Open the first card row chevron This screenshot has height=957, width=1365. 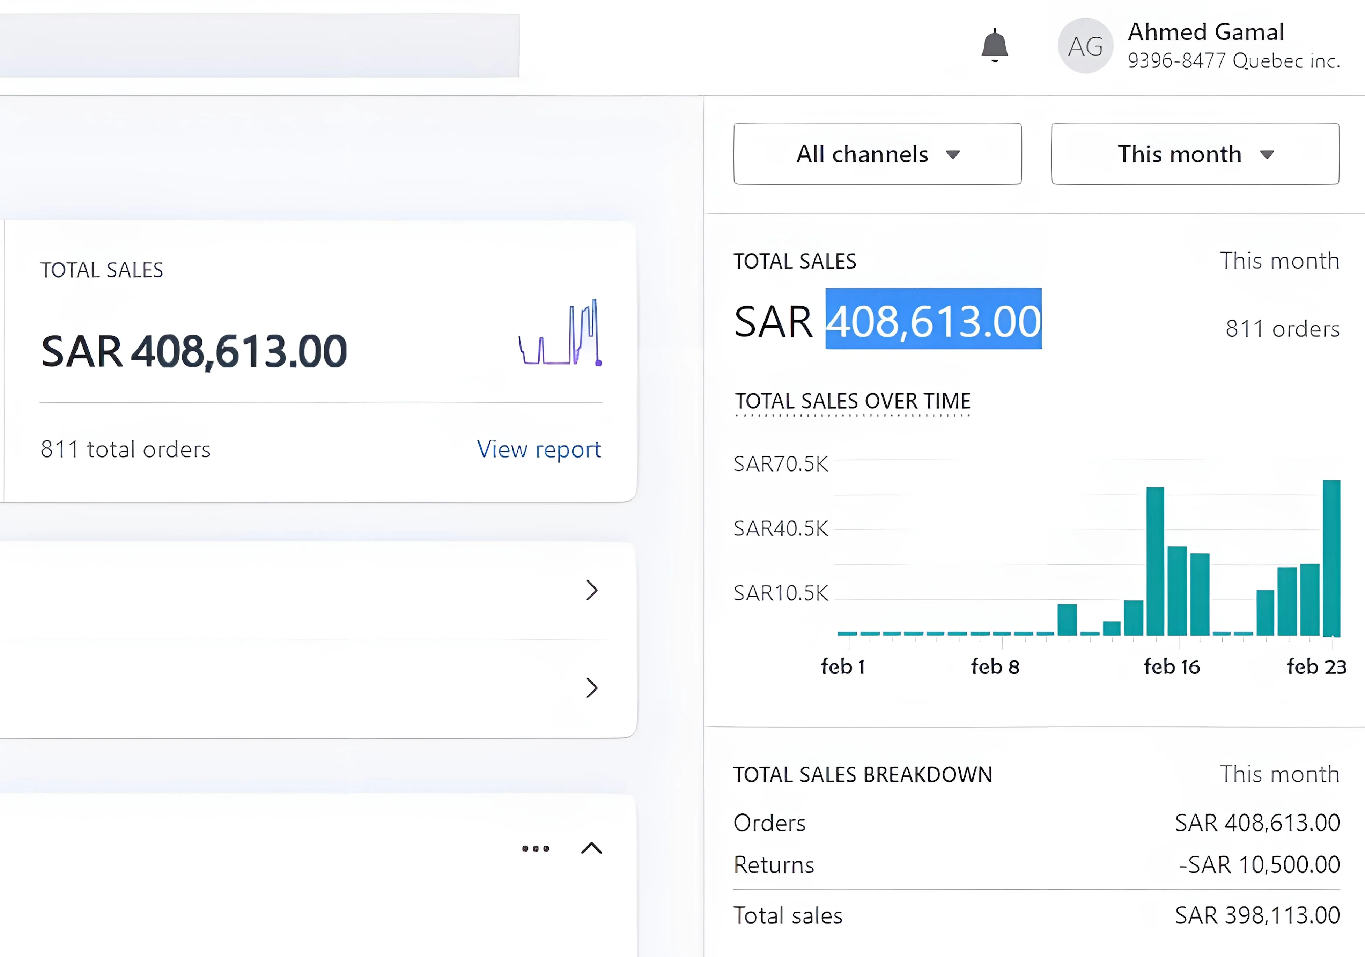(x=591, y=590)
